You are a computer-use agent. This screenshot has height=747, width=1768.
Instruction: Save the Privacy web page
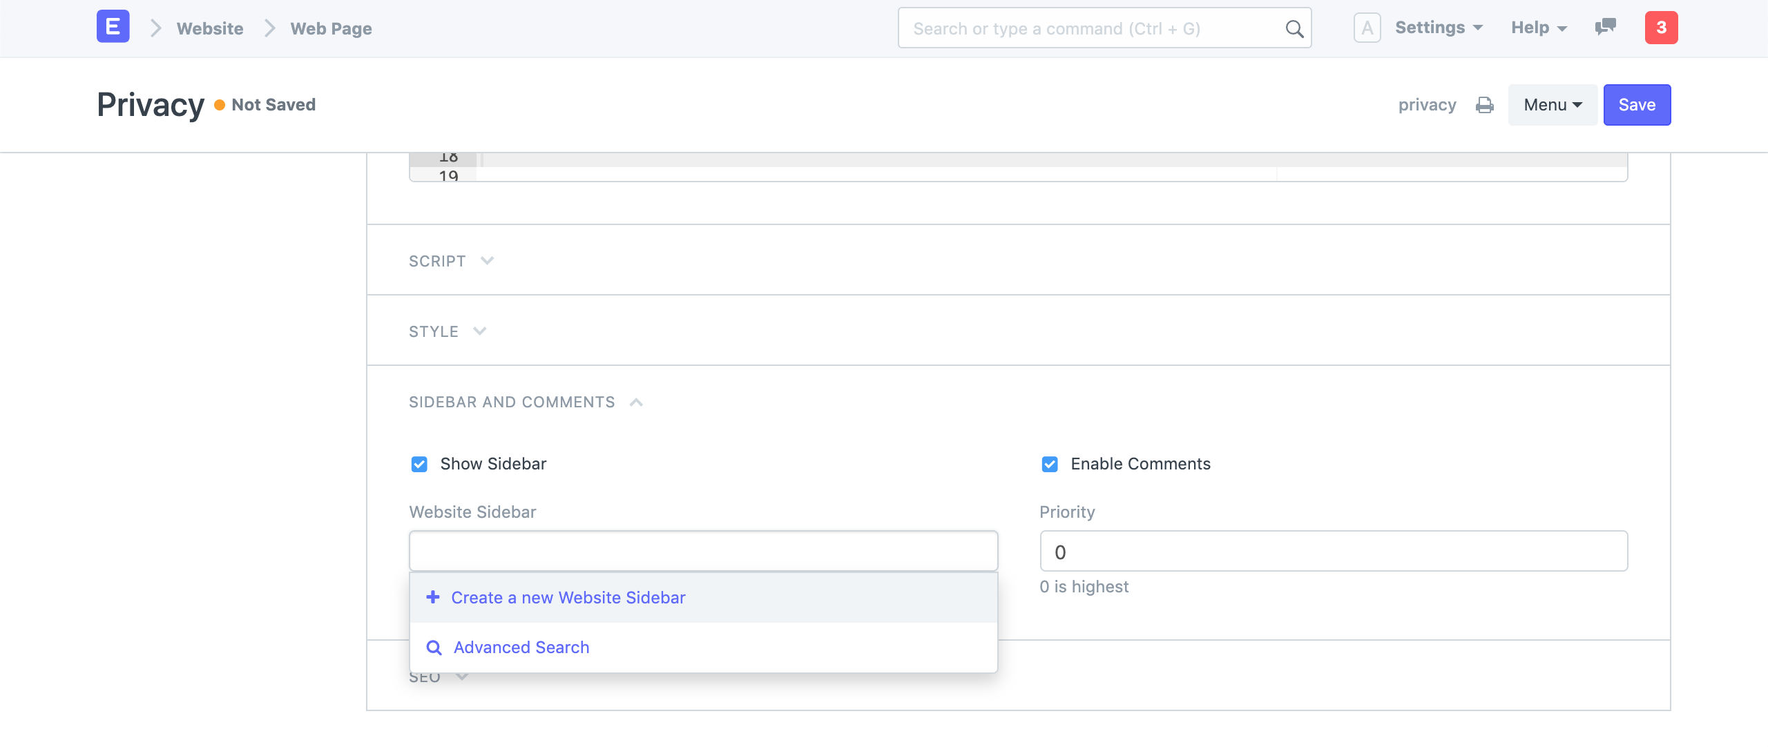click(x=1637, y=104)
